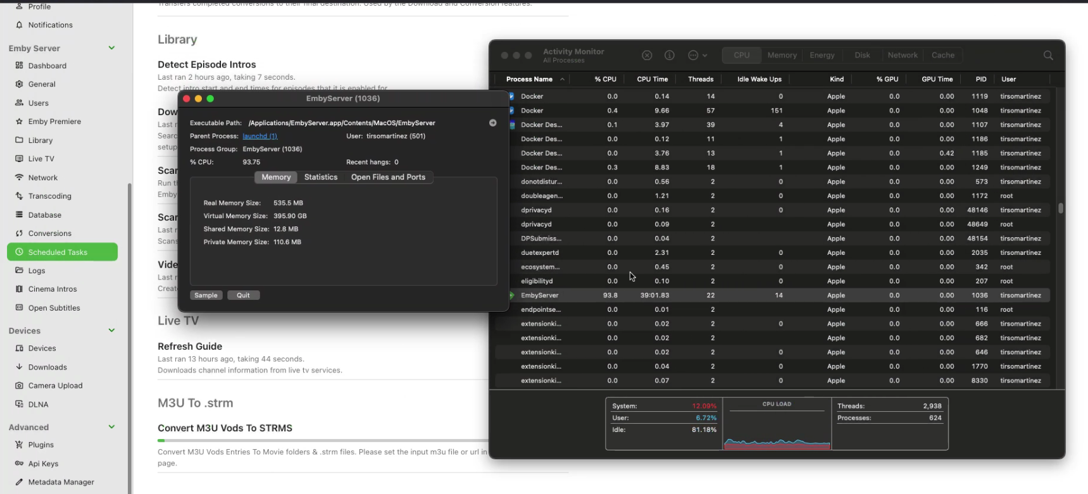Collapse the Advanced sidebar section

point(111,427)
